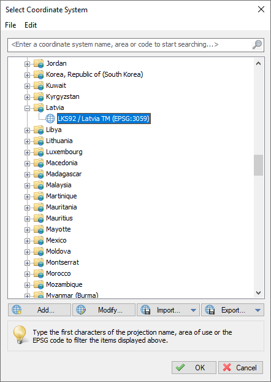Click the Morocco folder icon
This screenshot has height=382, width=271.
pyautogui.click(x=39, y=273)
